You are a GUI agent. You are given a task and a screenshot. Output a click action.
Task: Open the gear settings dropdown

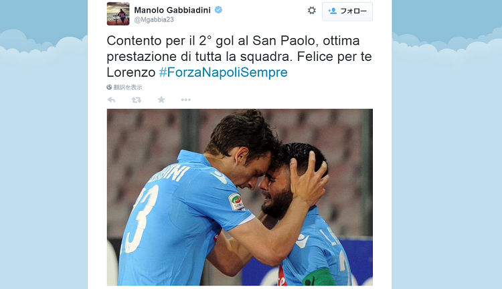[x=311, y=11]
